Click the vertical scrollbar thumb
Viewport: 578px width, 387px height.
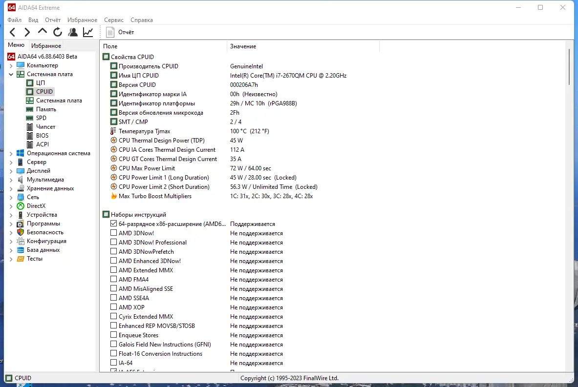coord(569,67)
